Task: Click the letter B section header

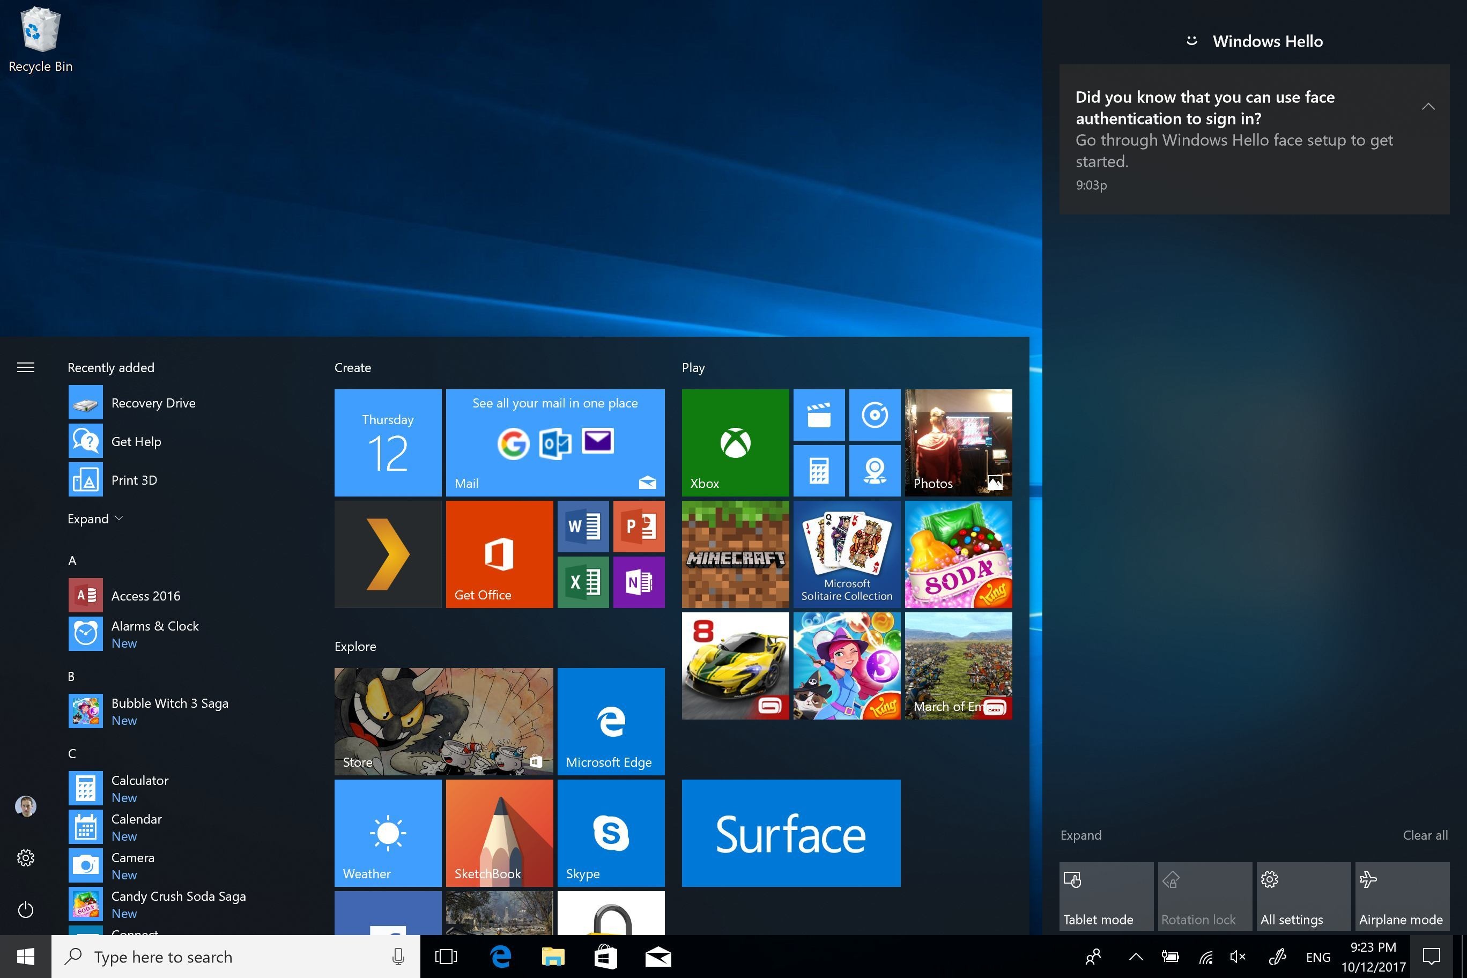Action: [x=71, y=676]
